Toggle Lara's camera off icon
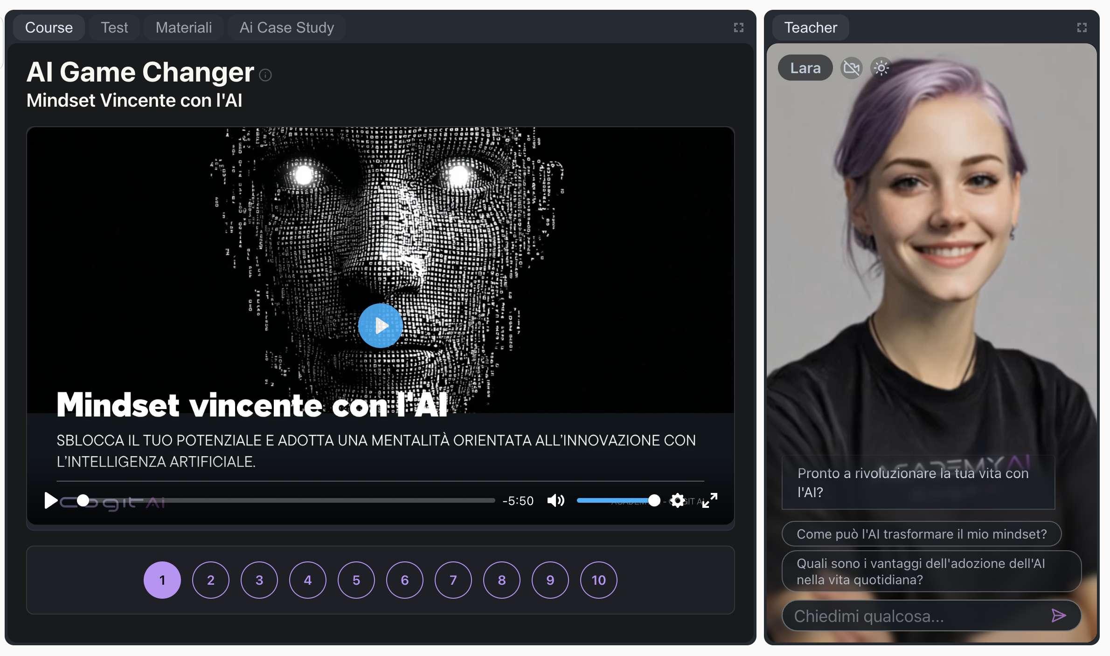The width and height of the screenshot is (1110, 656). (x=851, y=68)
